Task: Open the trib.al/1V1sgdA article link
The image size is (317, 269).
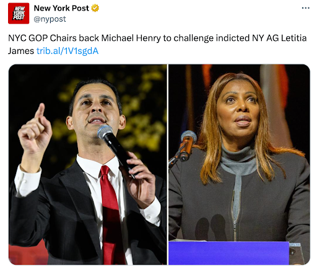Action: point(67,51)
